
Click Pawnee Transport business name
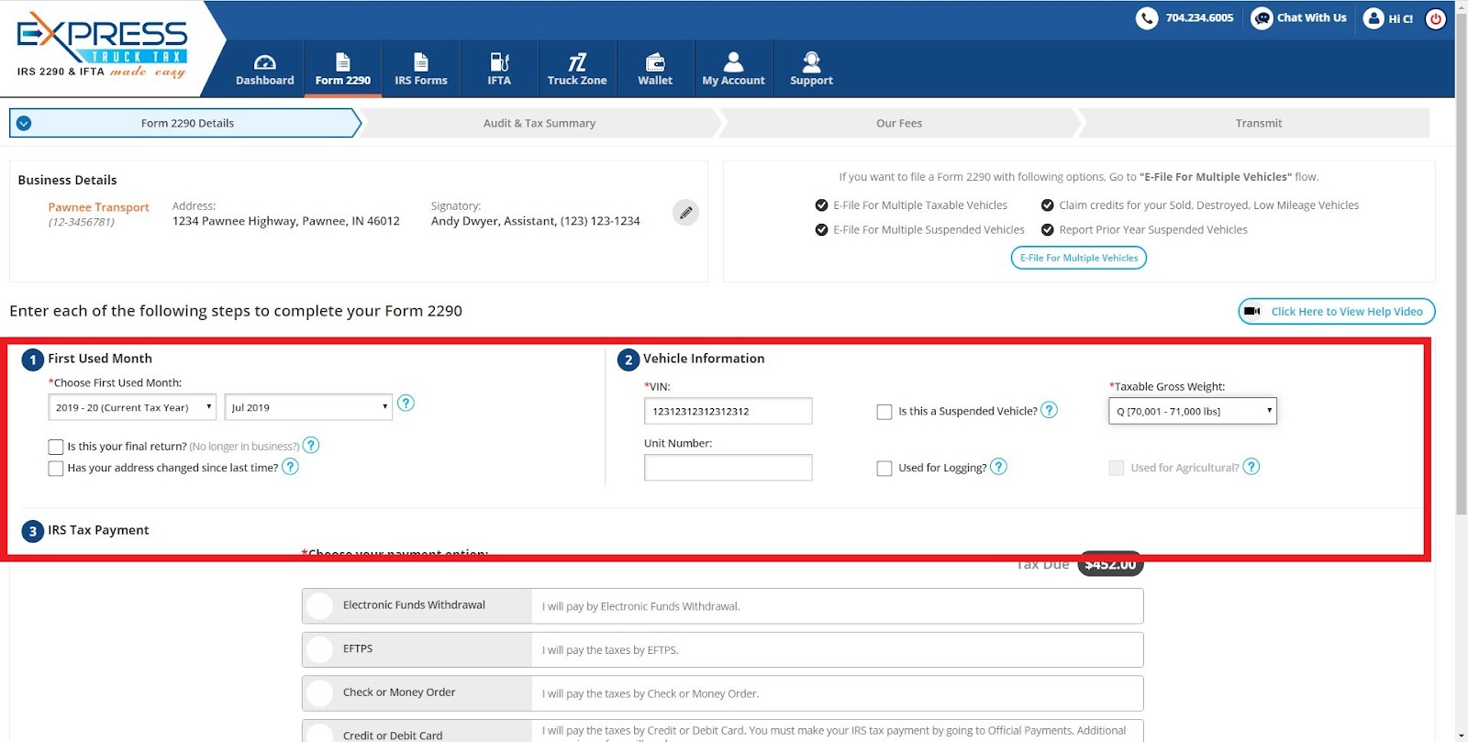click(x=98, y=207)
